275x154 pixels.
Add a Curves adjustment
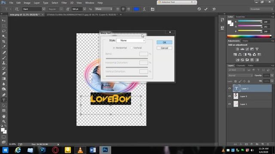[x=247, y=49]
